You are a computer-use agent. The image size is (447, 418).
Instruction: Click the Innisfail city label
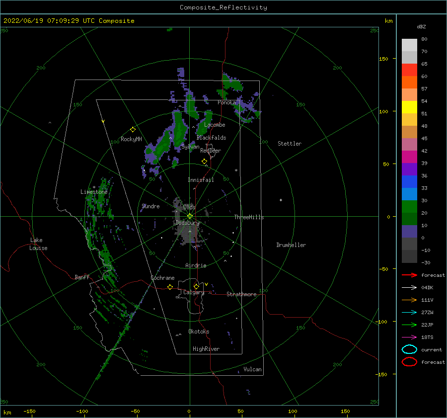click(x=201, y=180)
